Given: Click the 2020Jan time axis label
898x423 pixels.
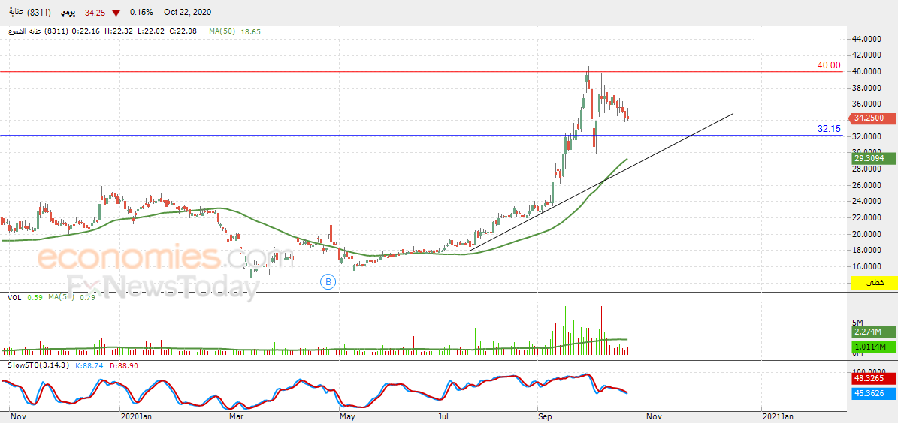Looking at the screenshot, I should [136, 415].
